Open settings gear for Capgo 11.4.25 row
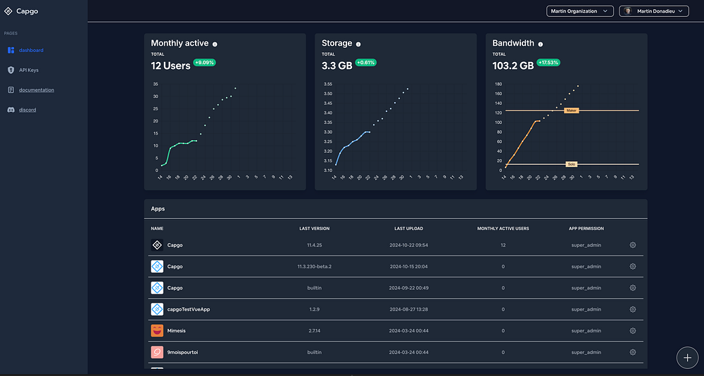The width and height of the screenshot is (704, 376). pyautogui.click(x=633, y=245)
